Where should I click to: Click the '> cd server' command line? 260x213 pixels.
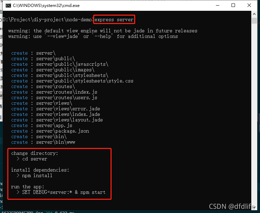click(x=32, y=159)
